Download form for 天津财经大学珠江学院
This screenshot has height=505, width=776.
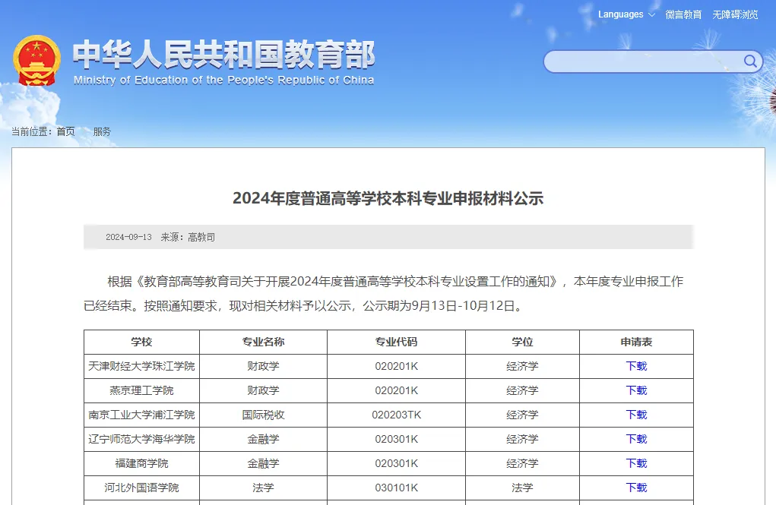tap(636, 366)
